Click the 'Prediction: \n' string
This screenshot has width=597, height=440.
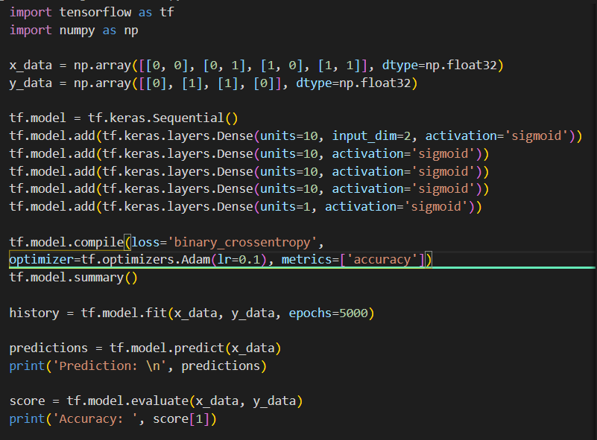110,366
